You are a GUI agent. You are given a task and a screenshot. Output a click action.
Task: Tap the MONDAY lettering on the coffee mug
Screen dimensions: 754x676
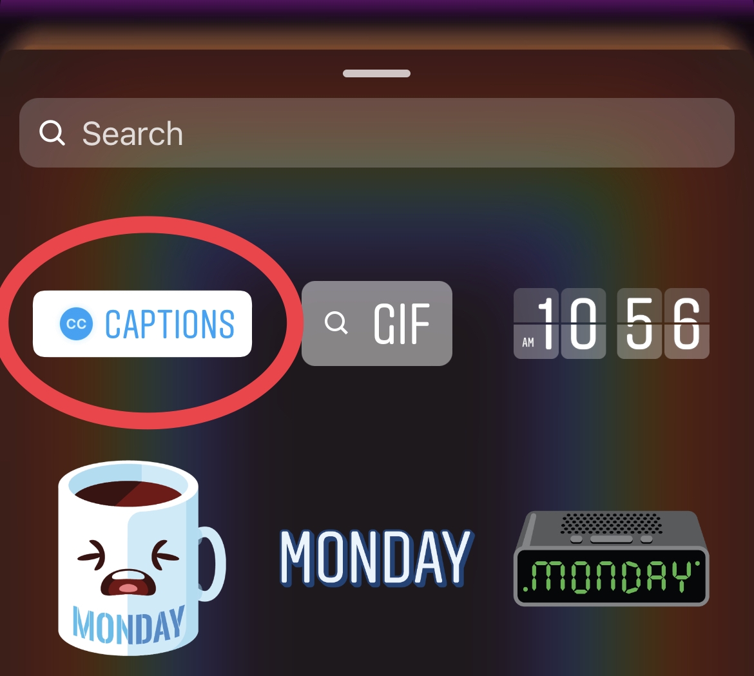coord(128,624)
